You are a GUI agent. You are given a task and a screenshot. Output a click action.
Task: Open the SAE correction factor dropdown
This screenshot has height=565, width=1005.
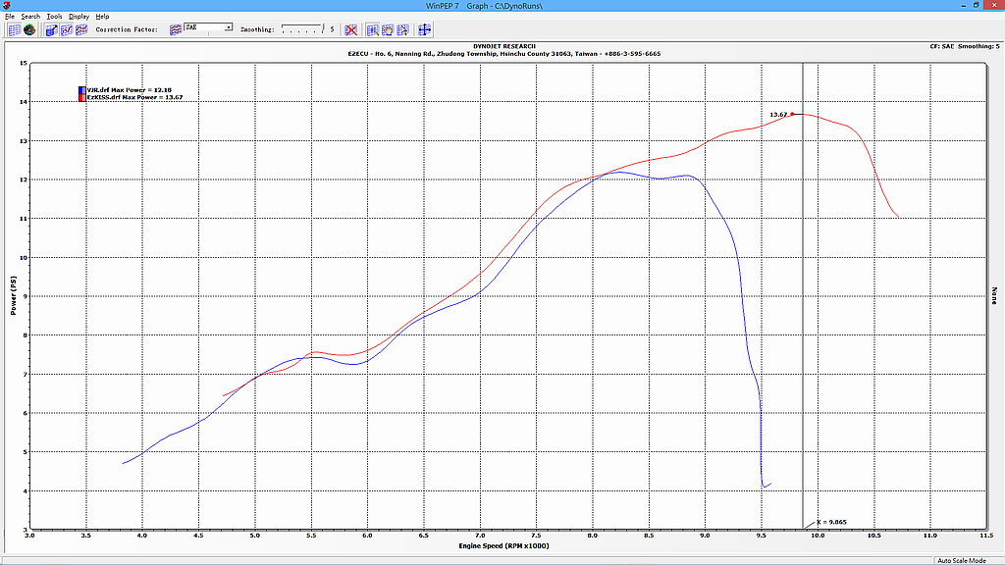pos(228,28)
